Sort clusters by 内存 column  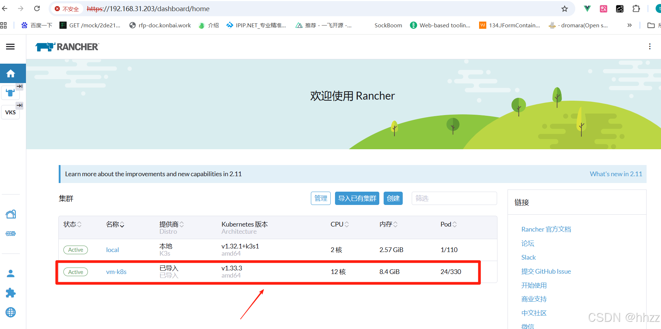(388, 224)
